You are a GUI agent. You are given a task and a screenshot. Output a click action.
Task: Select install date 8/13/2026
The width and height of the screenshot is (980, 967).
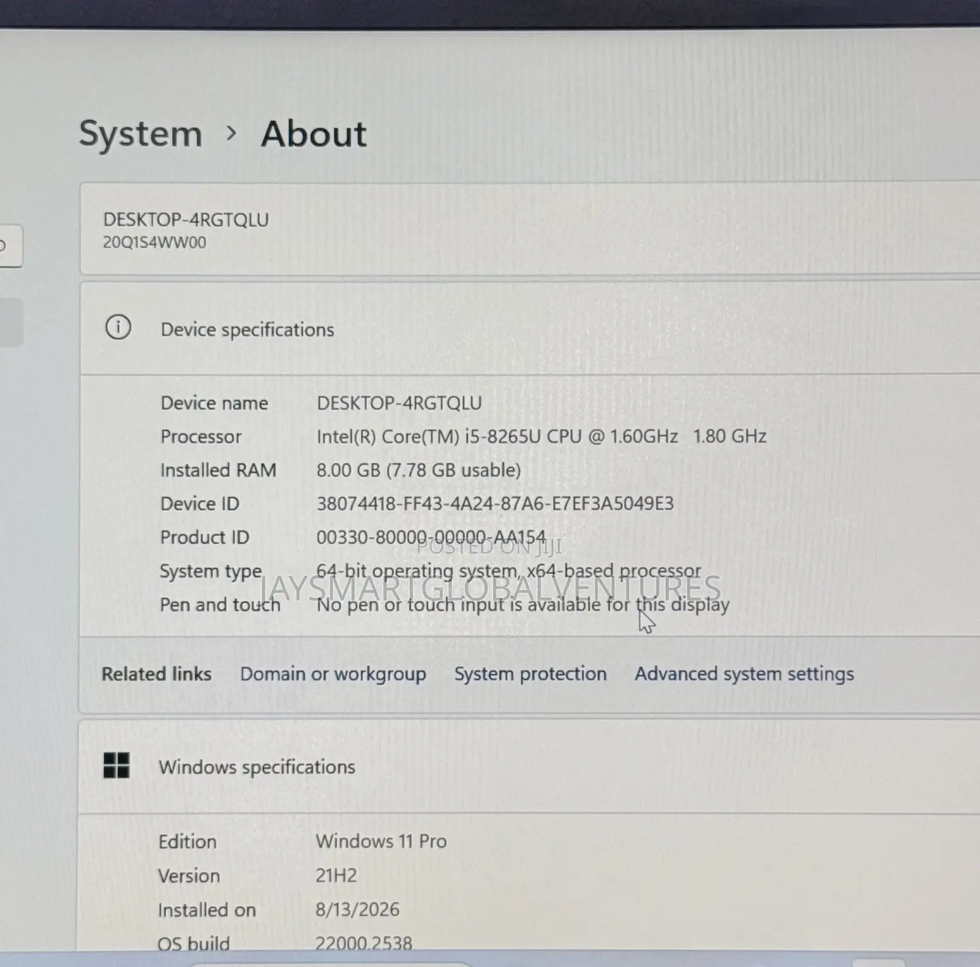click(357, 910)
